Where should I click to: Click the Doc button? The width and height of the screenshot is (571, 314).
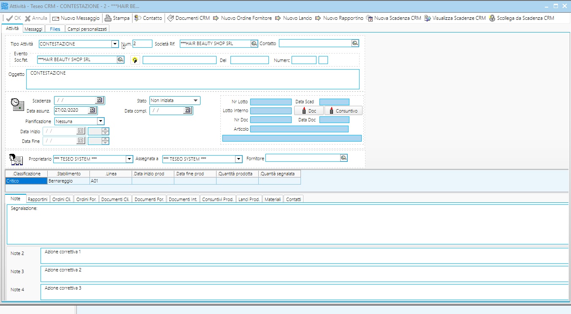[309, 111]
